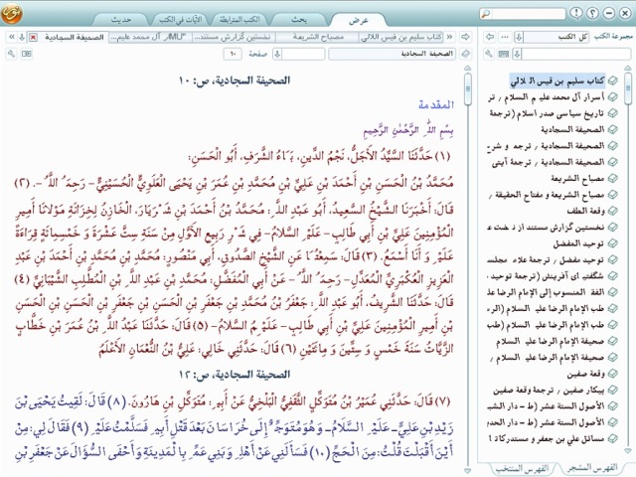Viewport: 636px width, 477px height.
Task: Open the كل الكتب book group dropdown
Action: point(519,38)
